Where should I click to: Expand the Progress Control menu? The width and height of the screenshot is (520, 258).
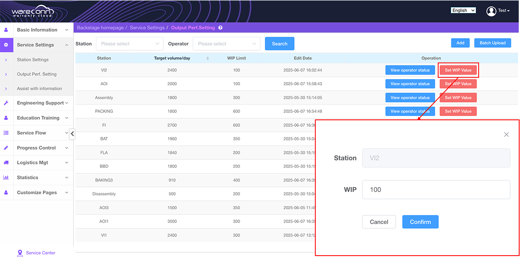pos(37,148)
